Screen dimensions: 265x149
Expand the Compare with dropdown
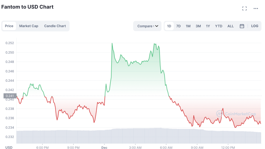147,26
